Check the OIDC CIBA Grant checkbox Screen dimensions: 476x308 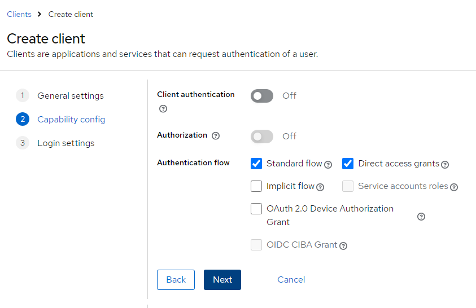tap(256, 245)
